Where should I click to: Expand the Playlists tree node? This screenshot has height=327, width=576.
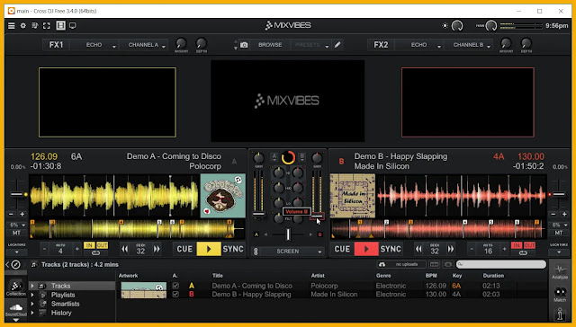point(32,295)
